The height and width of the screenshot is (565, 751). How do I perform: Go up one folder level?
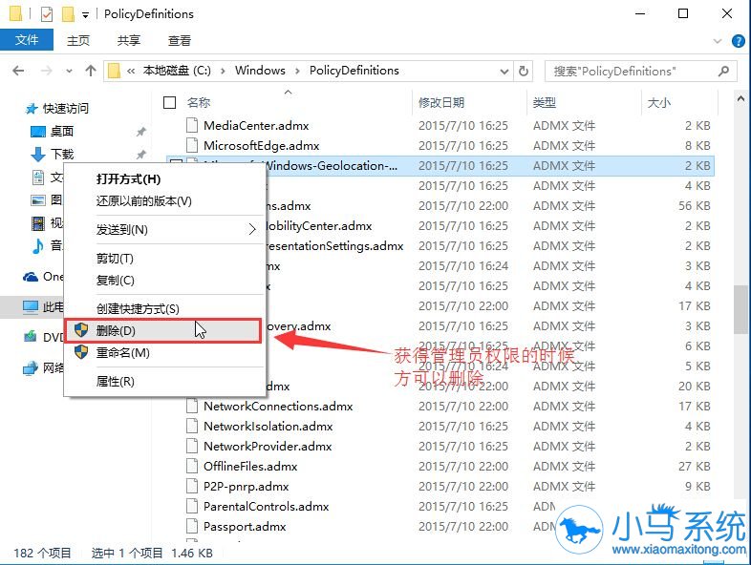(90, 71)
